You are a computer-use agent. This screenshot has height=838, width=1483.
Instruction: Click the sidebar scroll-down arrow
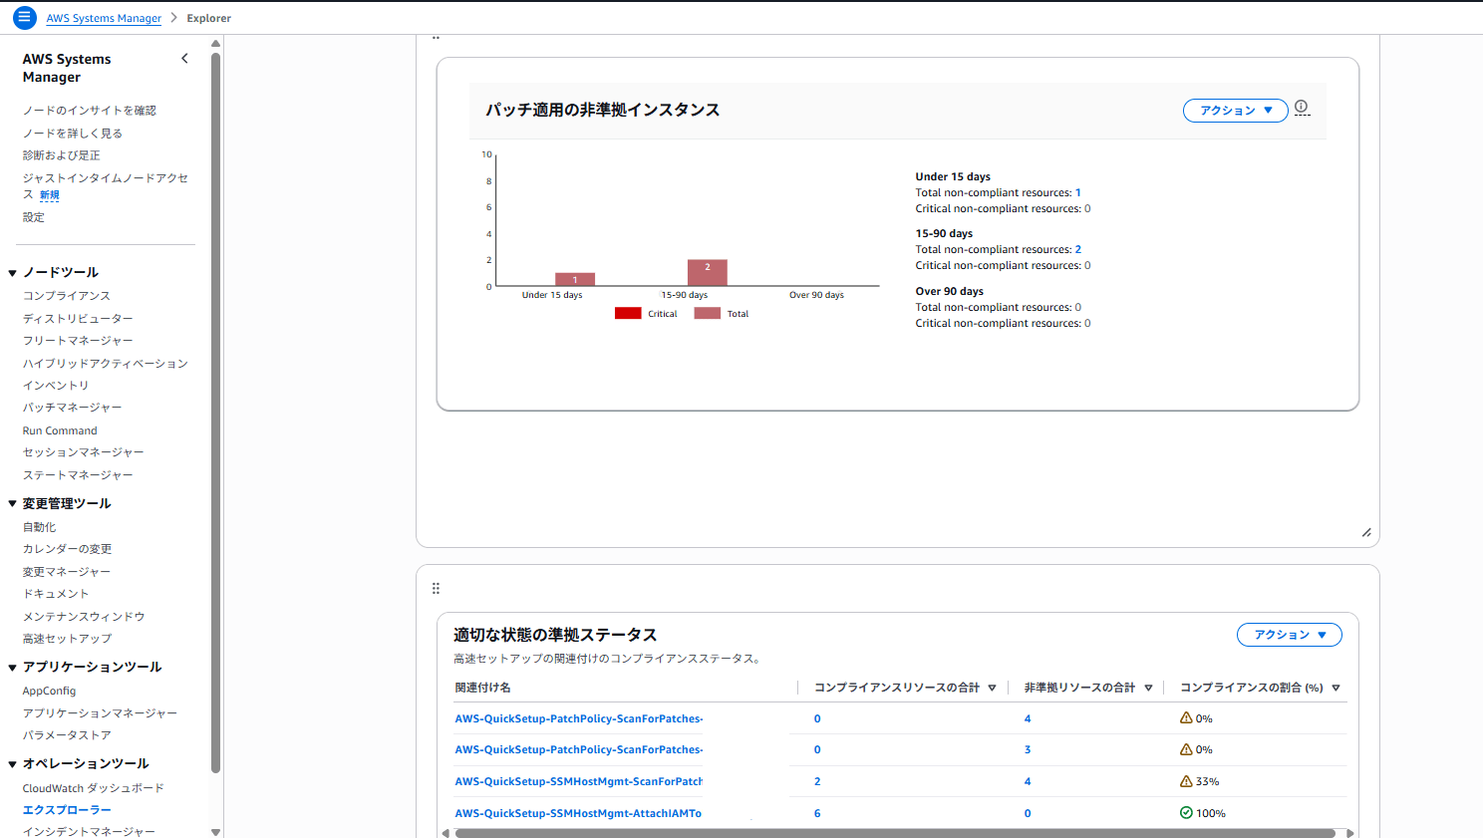pos(215,832)
